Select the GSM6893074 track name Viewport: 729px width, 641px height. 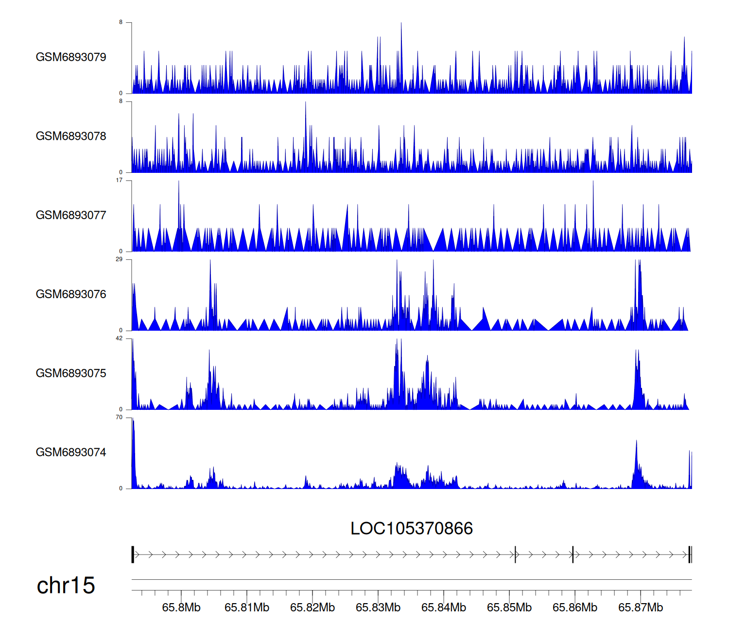(71, 453)
